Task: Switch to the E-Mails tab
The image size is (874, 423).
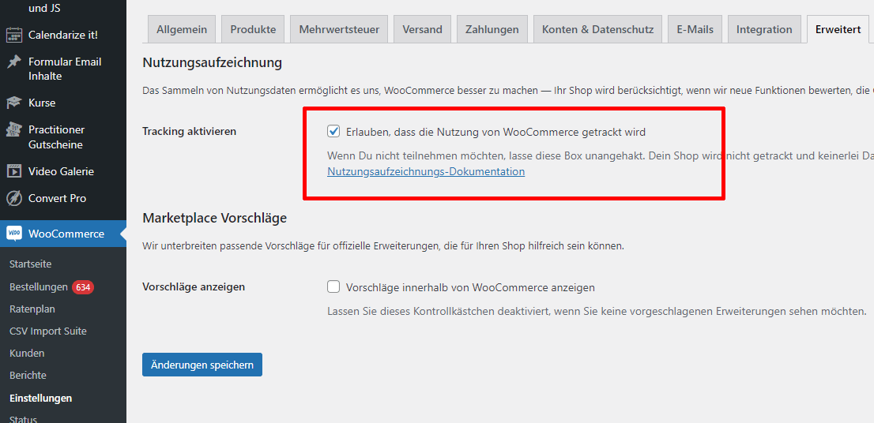Action: (x=695, y=29)
